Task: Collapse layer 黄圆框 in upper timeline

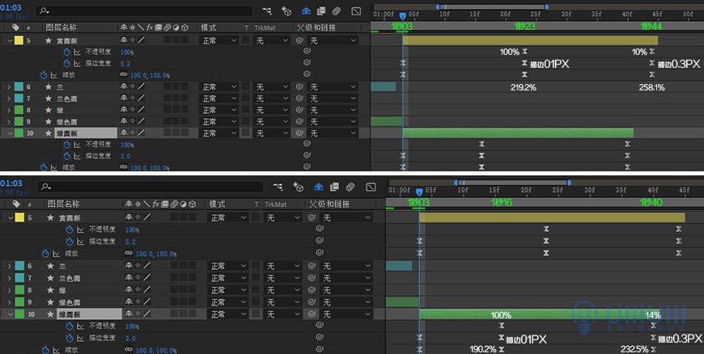Action: click(10, 41)
